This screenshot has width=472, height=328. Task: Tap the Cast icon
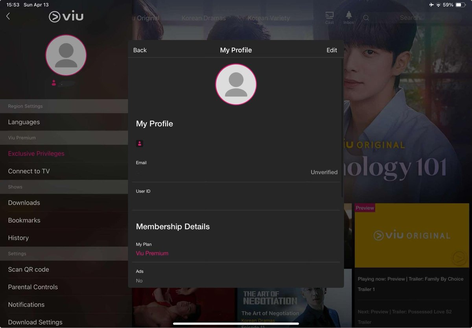[x=329, y=18]
